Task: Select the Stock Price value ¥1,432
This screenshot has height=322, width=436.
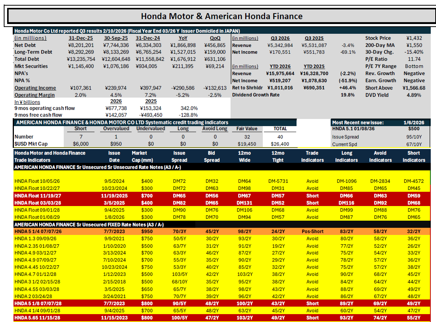Action: tap(414, 38)
